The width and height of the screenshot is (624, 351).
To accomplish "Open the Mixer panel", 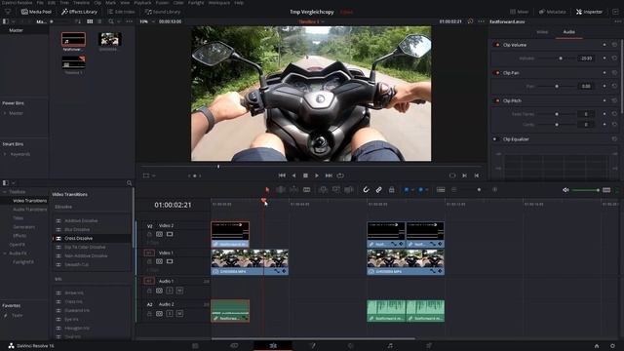I will 520,12.
